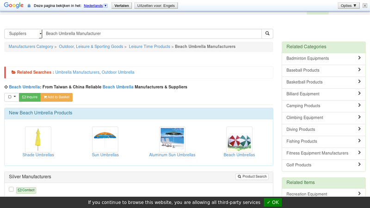Open the Shade Umbrellas text link
The width and height of the screenshot is (370, 208).
38,155
